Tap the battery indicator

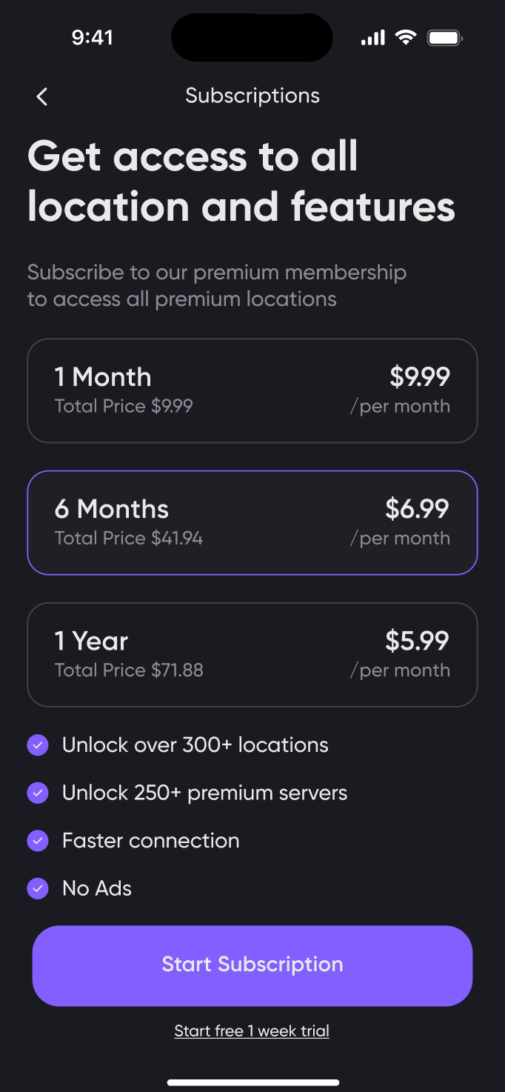(444, 37)
